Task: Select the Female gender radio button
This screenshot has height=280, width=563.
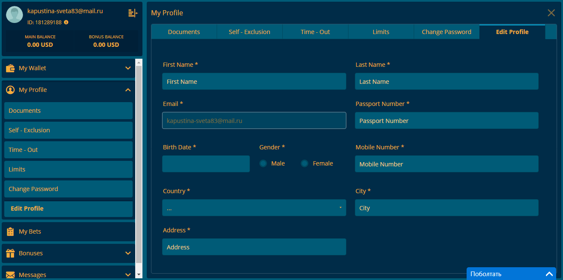Action: pos(305,163)
